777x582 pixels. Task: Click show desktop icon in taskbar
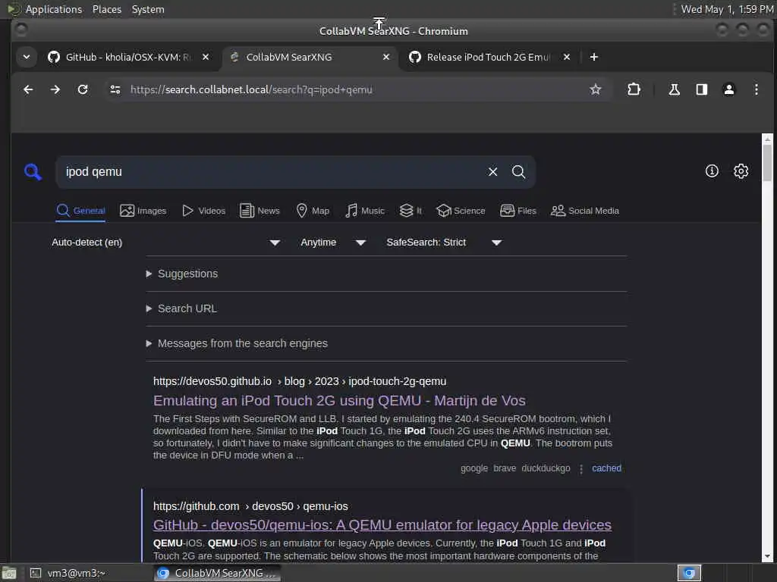(8, 573)
